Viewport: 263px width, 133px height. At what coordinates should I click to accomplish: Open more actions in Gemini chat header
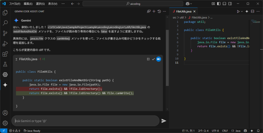point(164,11)
